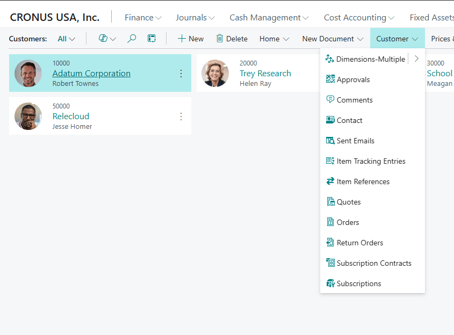Click the plus icon for New customer
This screenshot has width=454, height=335.
(182, 39)
